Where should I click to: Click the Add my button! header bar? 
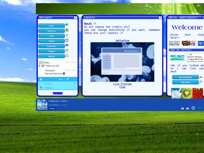point(186,50)
